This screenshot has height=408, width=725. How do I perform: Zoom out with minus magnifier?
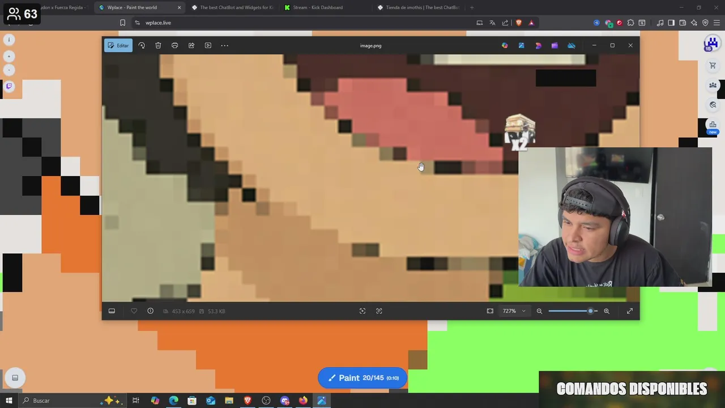539,311
